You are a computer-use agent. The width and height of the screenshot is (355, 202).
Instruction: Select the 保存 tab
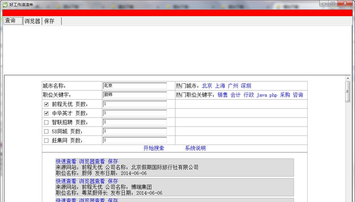52,21
